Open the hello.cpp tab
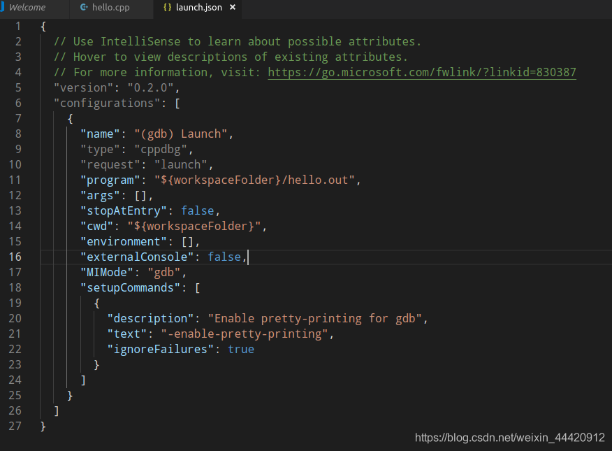 pos(111,8)
